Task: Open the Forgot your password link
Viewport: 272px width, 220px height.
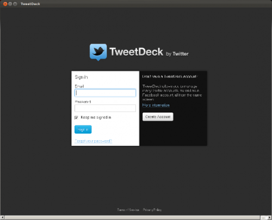Action: click(94, 141)
